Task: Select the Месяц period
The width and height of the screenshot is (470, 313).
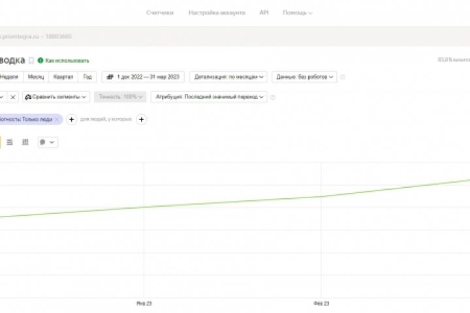Action: pyautogui.click(x=36, y=77)
